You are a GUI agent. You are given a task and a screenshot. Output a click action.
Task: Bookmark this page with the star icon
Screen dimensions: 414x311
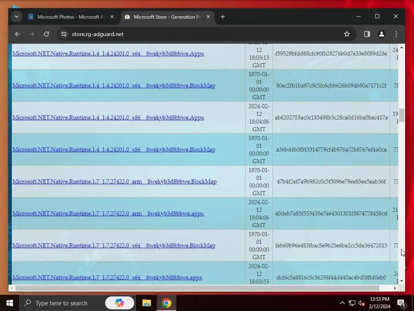click(x=346, y=34)
